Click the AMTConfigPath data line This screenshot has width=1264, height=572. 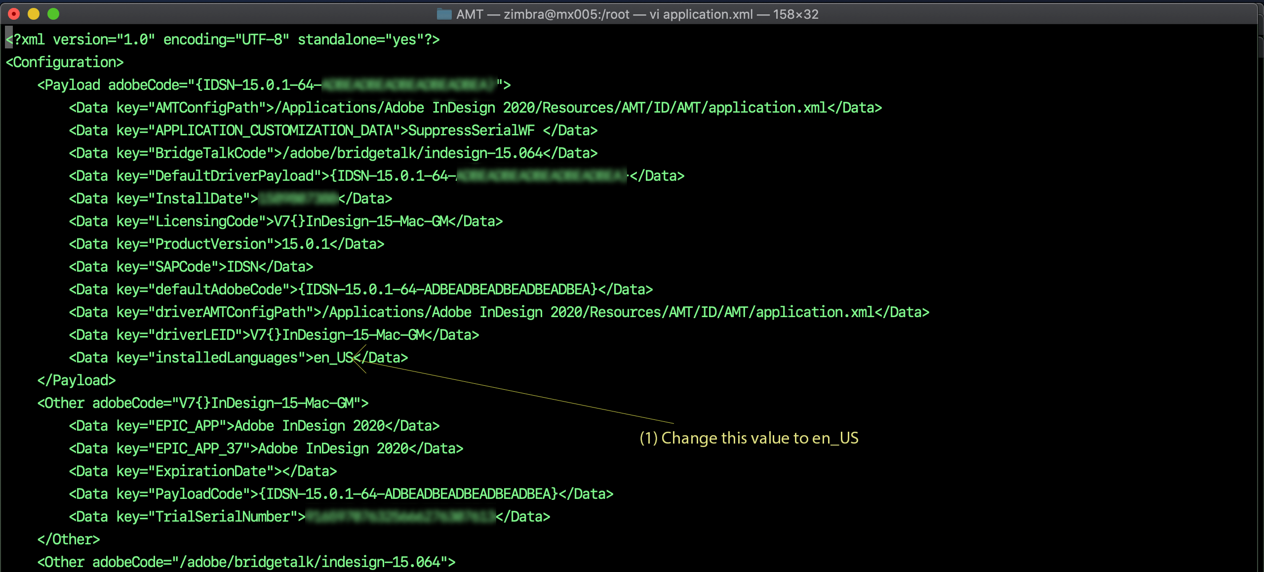pyautogui.click(x=475, y=108)
